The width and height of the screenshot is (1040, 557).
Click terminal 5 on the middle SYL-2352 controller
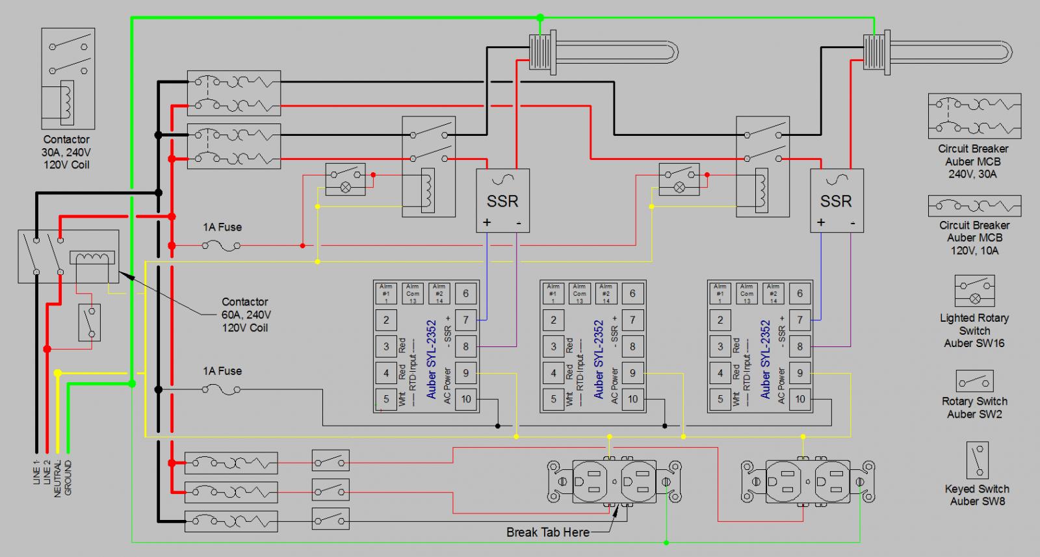click(553, 399)
